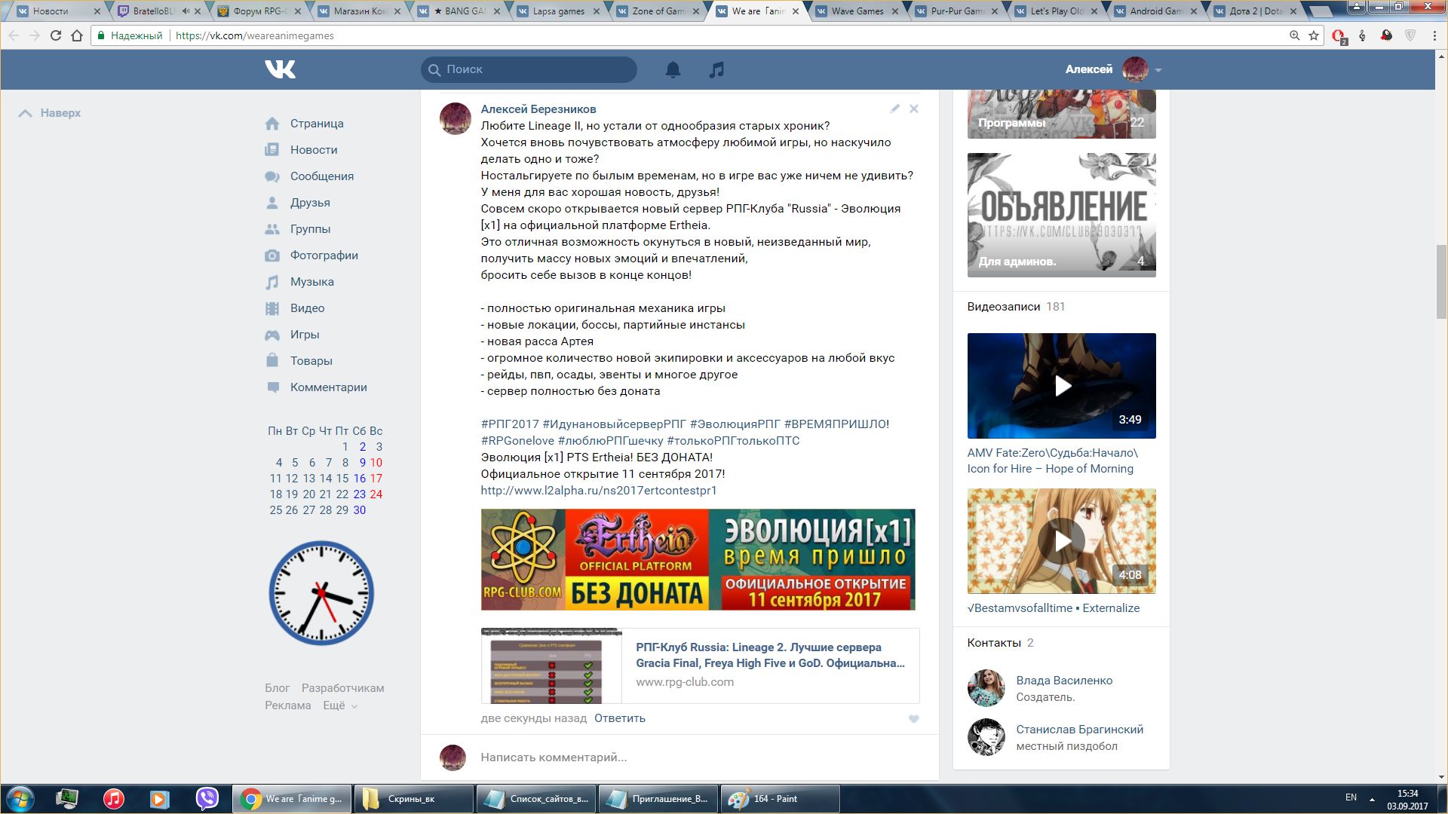Click Ответить reply link
The image size is (1448, 814).
click(x=620, y=718)
